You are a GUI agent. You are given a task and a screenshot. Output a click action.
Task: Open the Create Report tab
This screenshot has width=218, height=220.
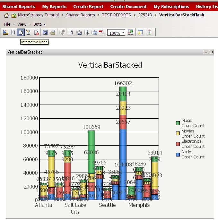click(x=88, y=7)
